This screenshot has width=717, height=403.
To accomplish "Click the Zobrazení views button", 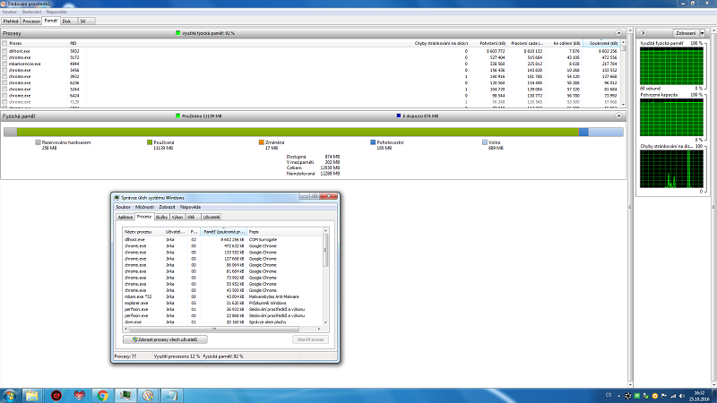I will [686, 33].
